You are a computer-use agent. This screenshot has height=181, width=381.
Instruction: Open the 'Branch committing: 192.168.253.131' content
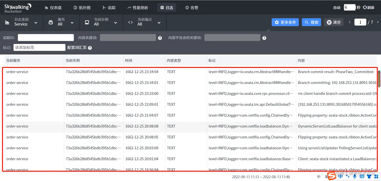click(x=337, y=82)
